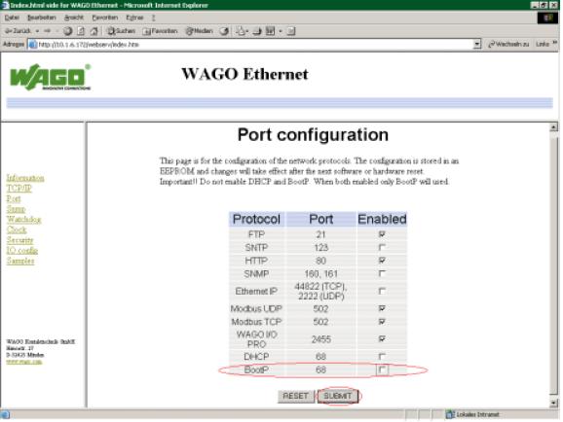Enable the BootP protocol checkbox
The height and width of the screenshot is (422, 563).
tap(382, 369)
